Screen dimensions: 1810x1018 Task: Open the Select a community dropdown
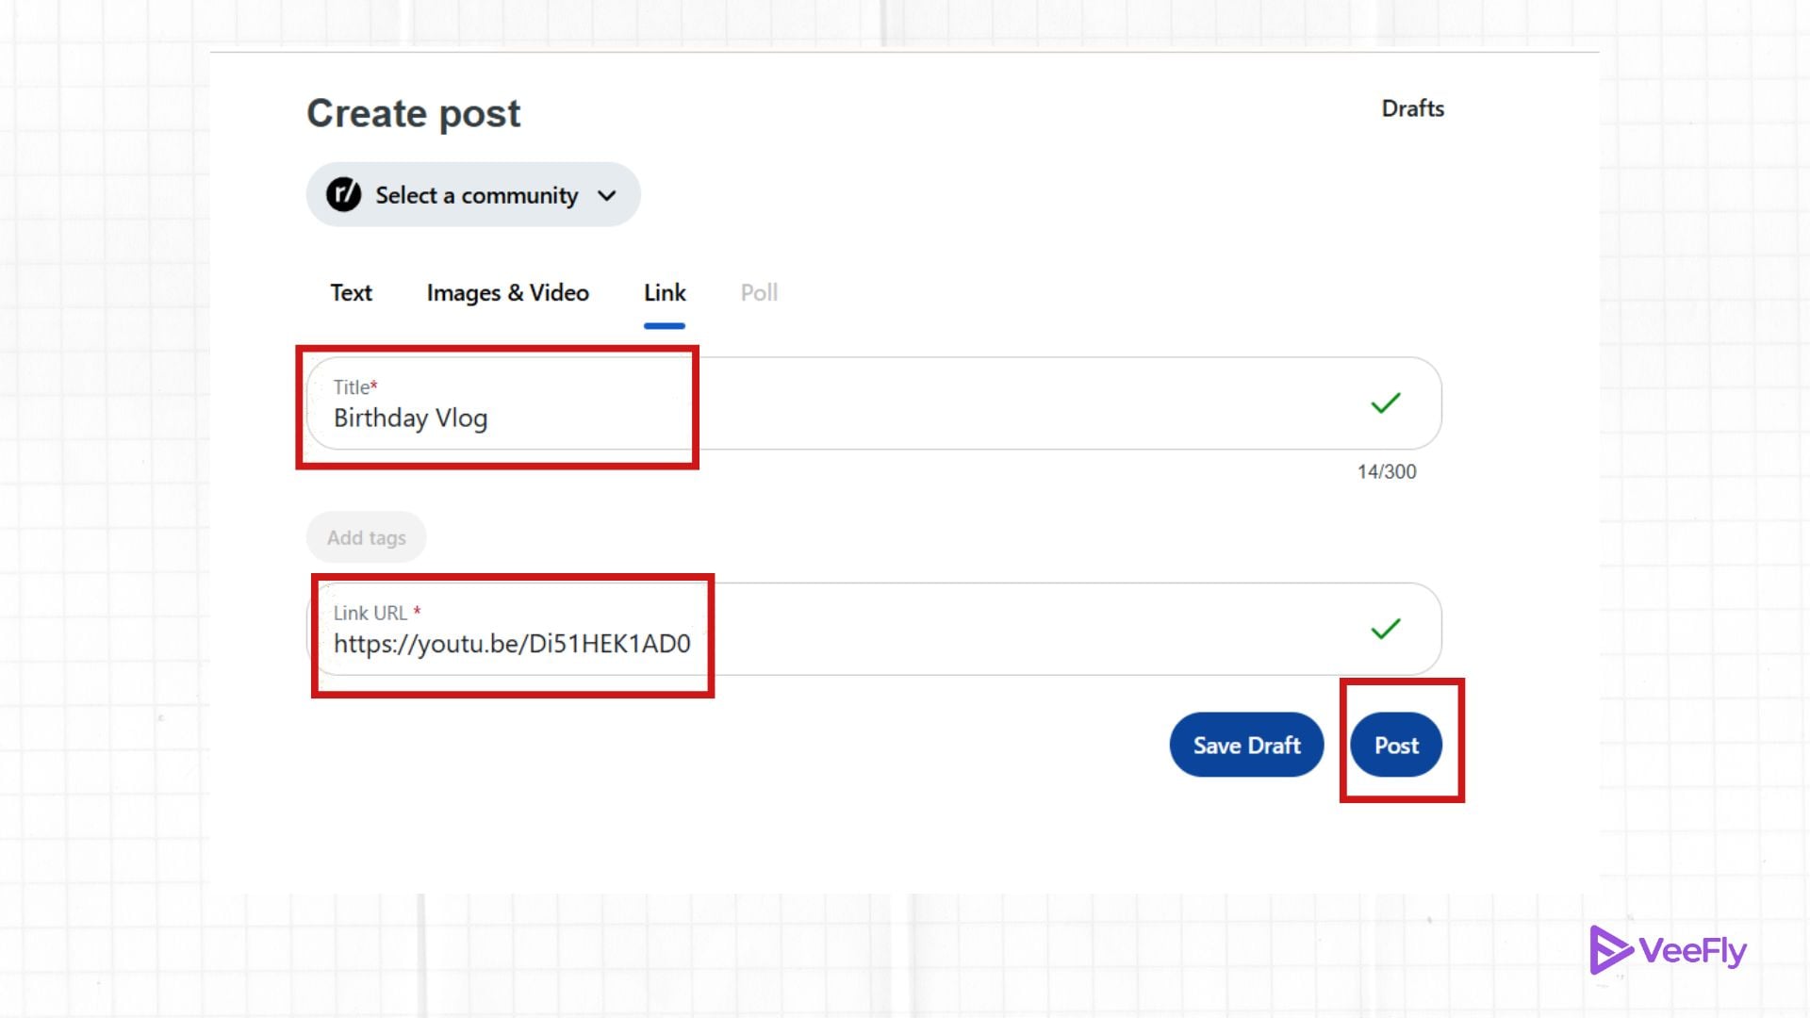(471, 195)
